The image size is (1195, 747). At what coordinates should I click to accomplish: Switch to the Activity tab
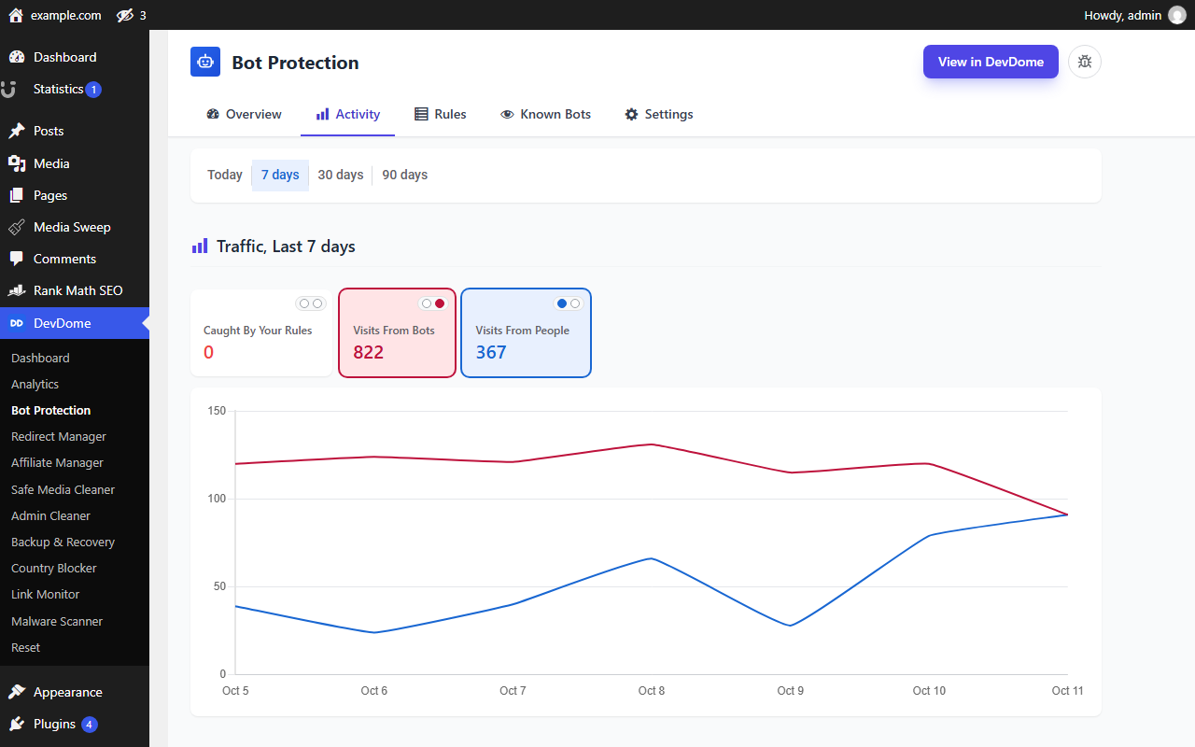pyautogui.click(x=347, y=114)
